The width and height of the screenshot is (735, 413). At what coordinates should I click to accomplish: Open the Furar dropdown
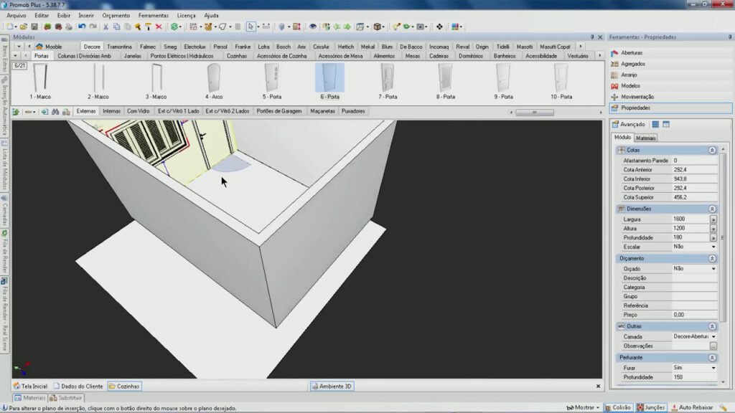click(713, 368)
